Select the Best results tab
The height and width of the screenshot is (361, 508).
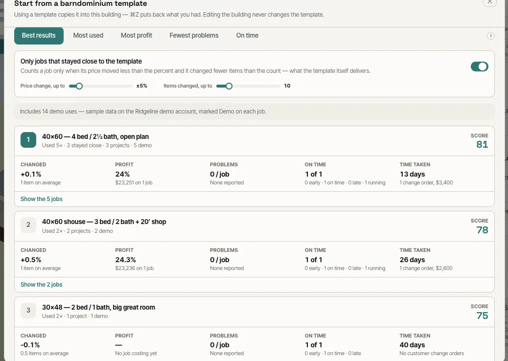click(39, 36)
